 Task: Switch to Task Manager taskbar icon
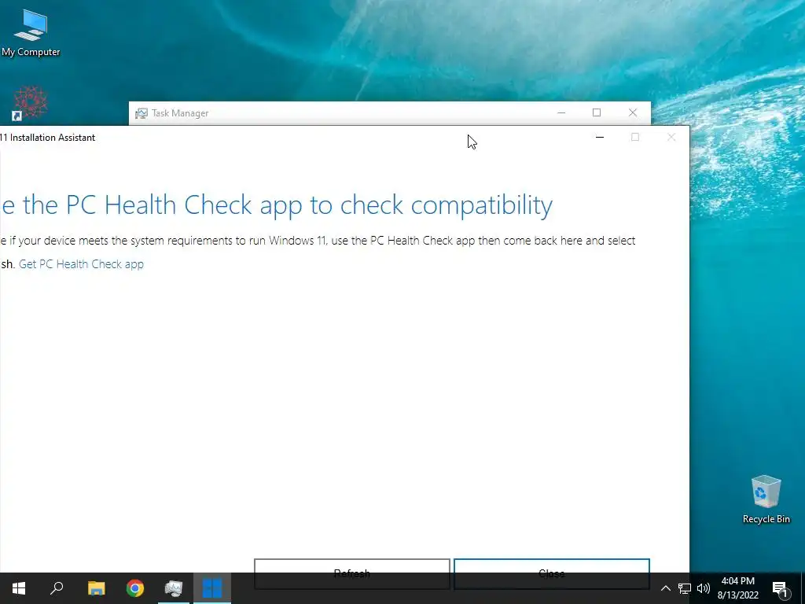[174, 588]
